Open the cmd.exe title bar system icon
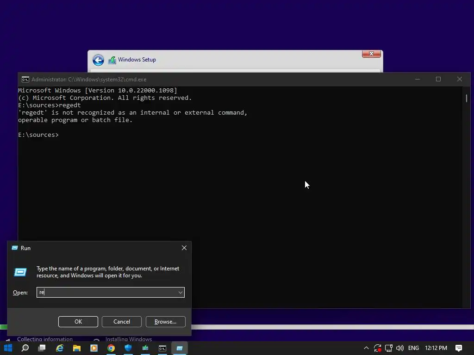 25,80
